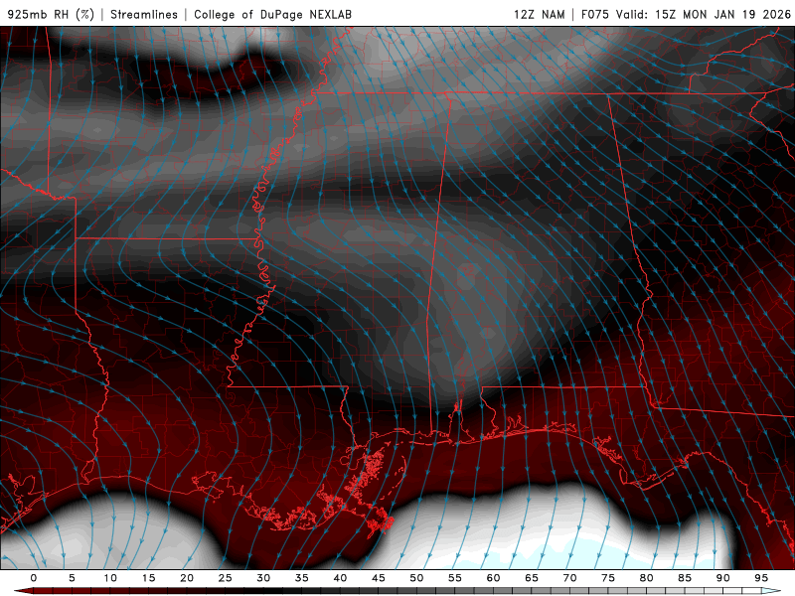The height and width of the screenshot is (596, 795).
Task: Click the "45" scale label
Action: pyautogui.click(x=379, y=578)
